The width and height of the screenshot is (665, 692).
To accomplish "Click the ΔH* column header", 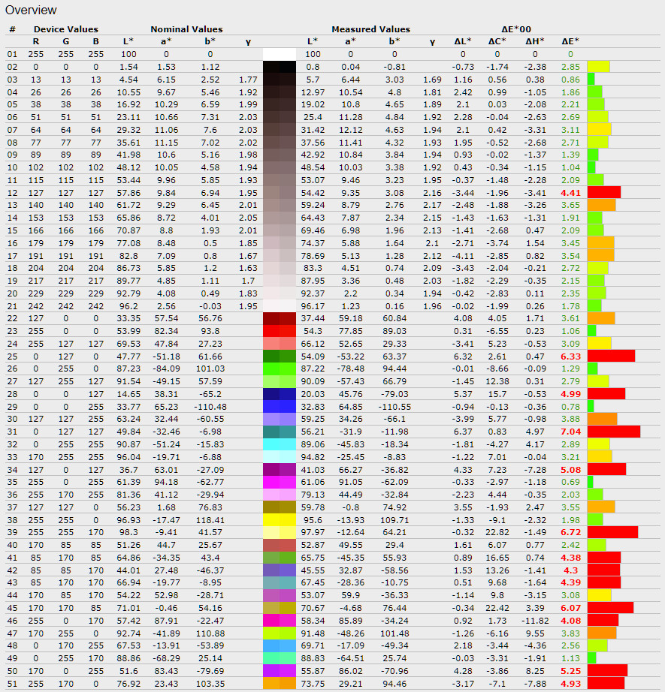I will pos(534,41).
